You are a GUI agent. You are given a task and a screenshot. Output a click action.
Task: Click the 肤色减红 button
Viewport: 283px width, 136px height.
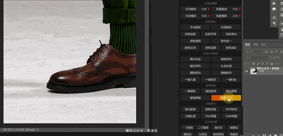(231, 48)
